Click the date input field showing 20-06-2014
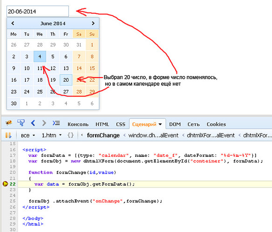The height and width of the screenshot is (232, 272). (x=38, y=12)
